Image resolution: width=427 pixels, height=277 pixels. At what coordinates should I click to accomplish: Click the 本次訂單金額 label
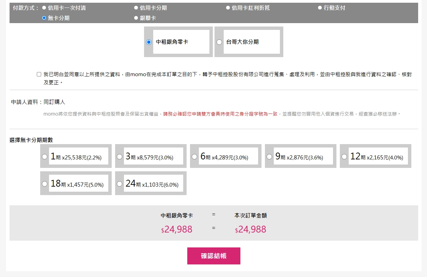[251, 215]
